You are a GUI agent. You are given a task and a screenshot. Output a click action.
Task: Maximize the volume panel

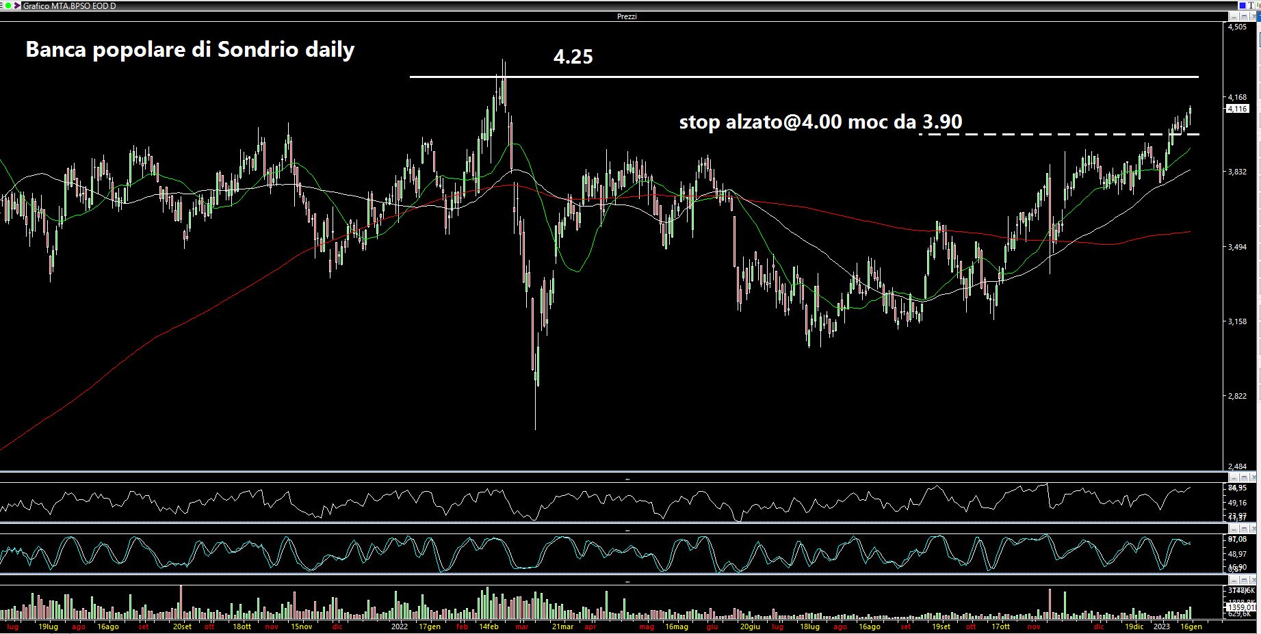click(1244, 580)
